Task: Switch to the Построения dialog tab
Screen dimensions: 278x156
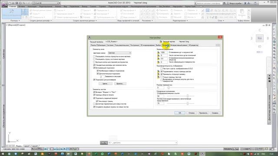Action: point(135,45)
